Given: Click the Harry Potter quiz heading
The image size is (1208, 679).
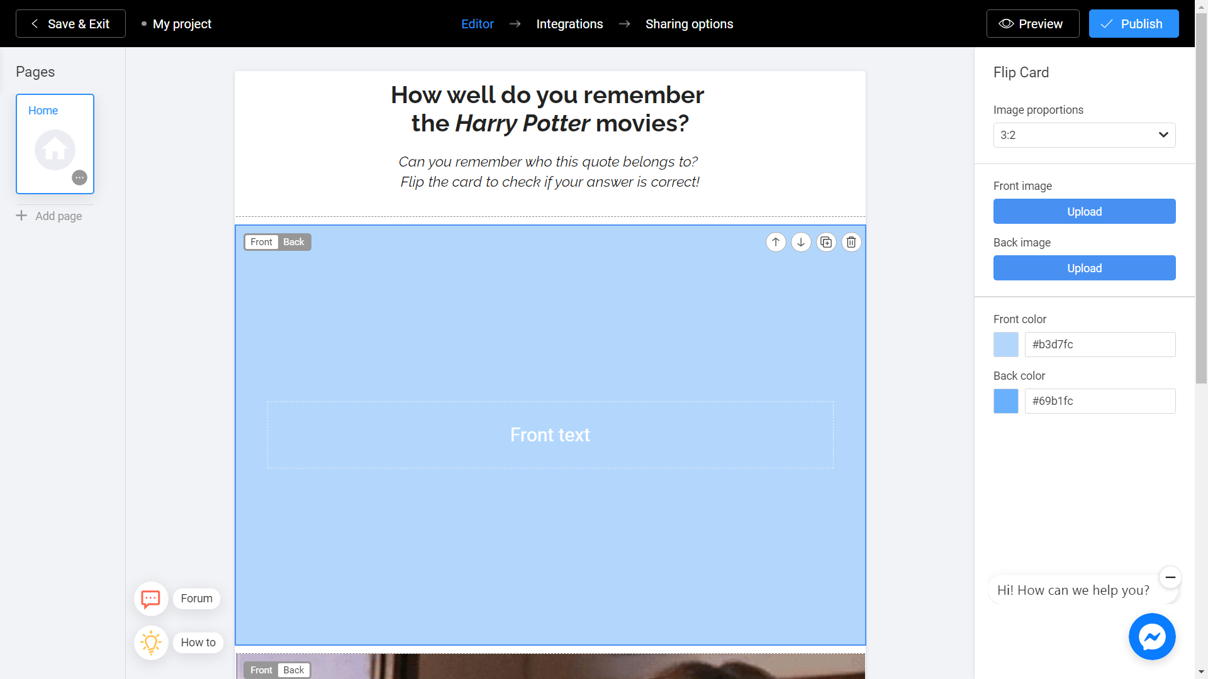Looking at the screenshot, I should point(547,109).
